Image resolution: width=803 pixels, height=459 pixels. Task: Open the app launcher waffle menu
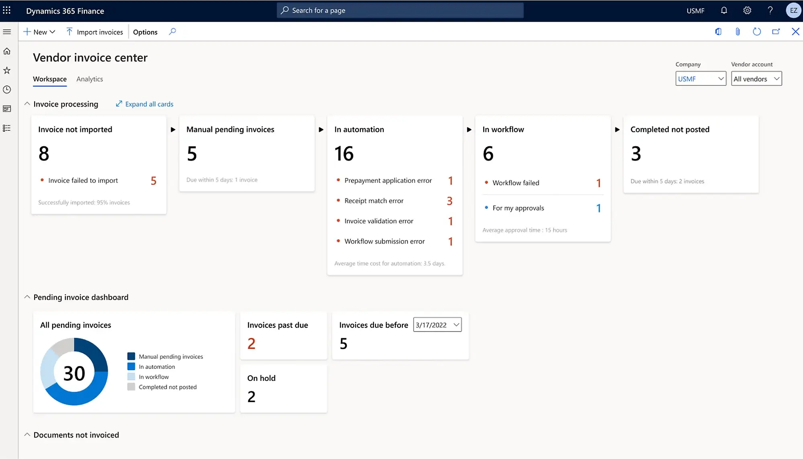(7, 10)
